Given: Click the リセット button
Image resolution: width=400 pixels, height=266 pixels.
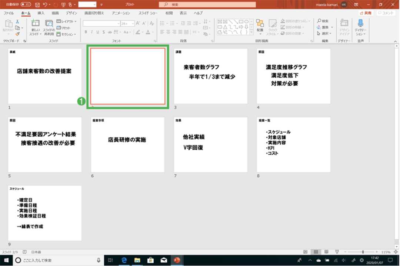Looking at the screenshot, I should coord(64,28).
